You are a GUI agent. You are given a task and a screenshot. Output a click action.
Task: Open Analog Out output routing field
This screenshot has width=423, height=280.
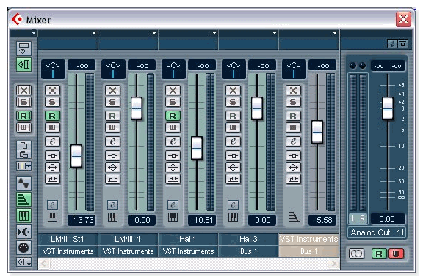pyautogui.click(x=377, y=232)
